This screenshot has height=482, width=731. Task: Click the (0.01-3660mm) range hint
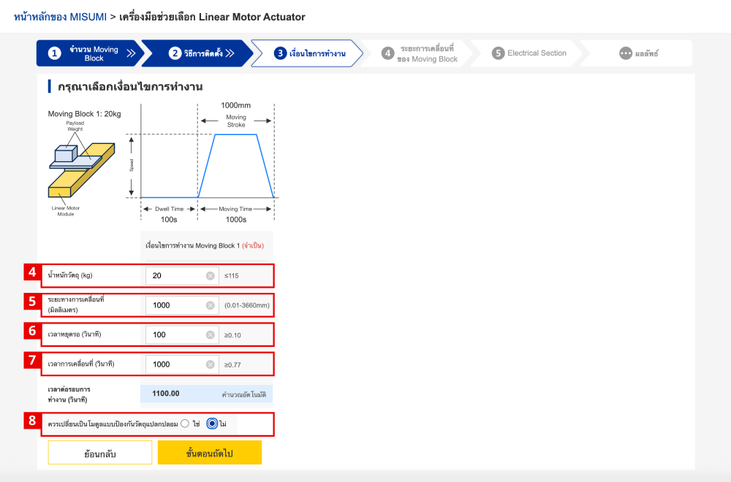(246, 305)
